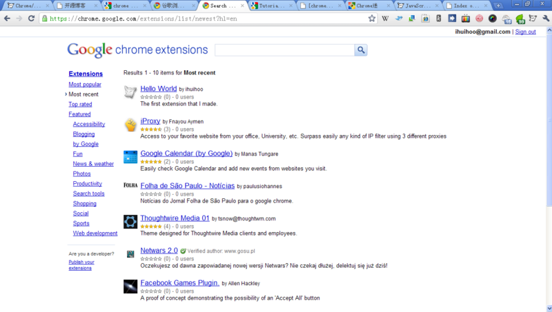Switch to the JavaScr tab
This screenshot has height=312, width=552.
pyautogui.click(x=418, y=6)
